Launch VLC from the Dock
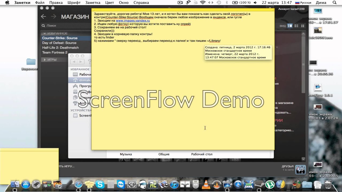Viewport: 342px width, 192px height. [205, 185]
